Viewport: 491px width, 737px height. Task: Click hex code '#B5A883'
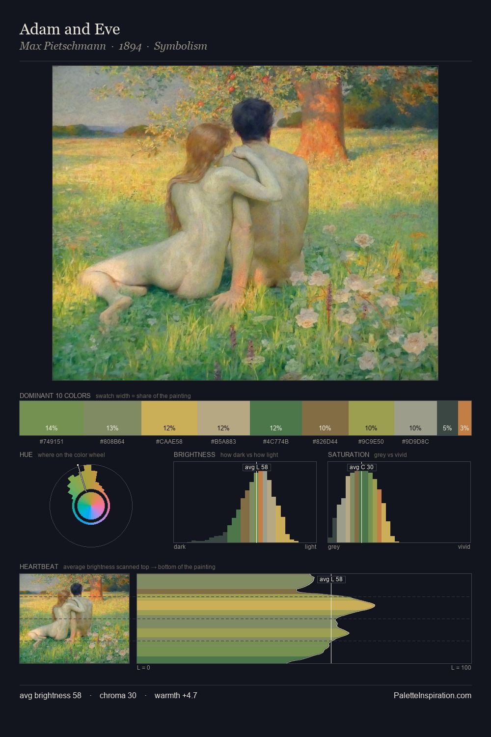click(223, 441)
